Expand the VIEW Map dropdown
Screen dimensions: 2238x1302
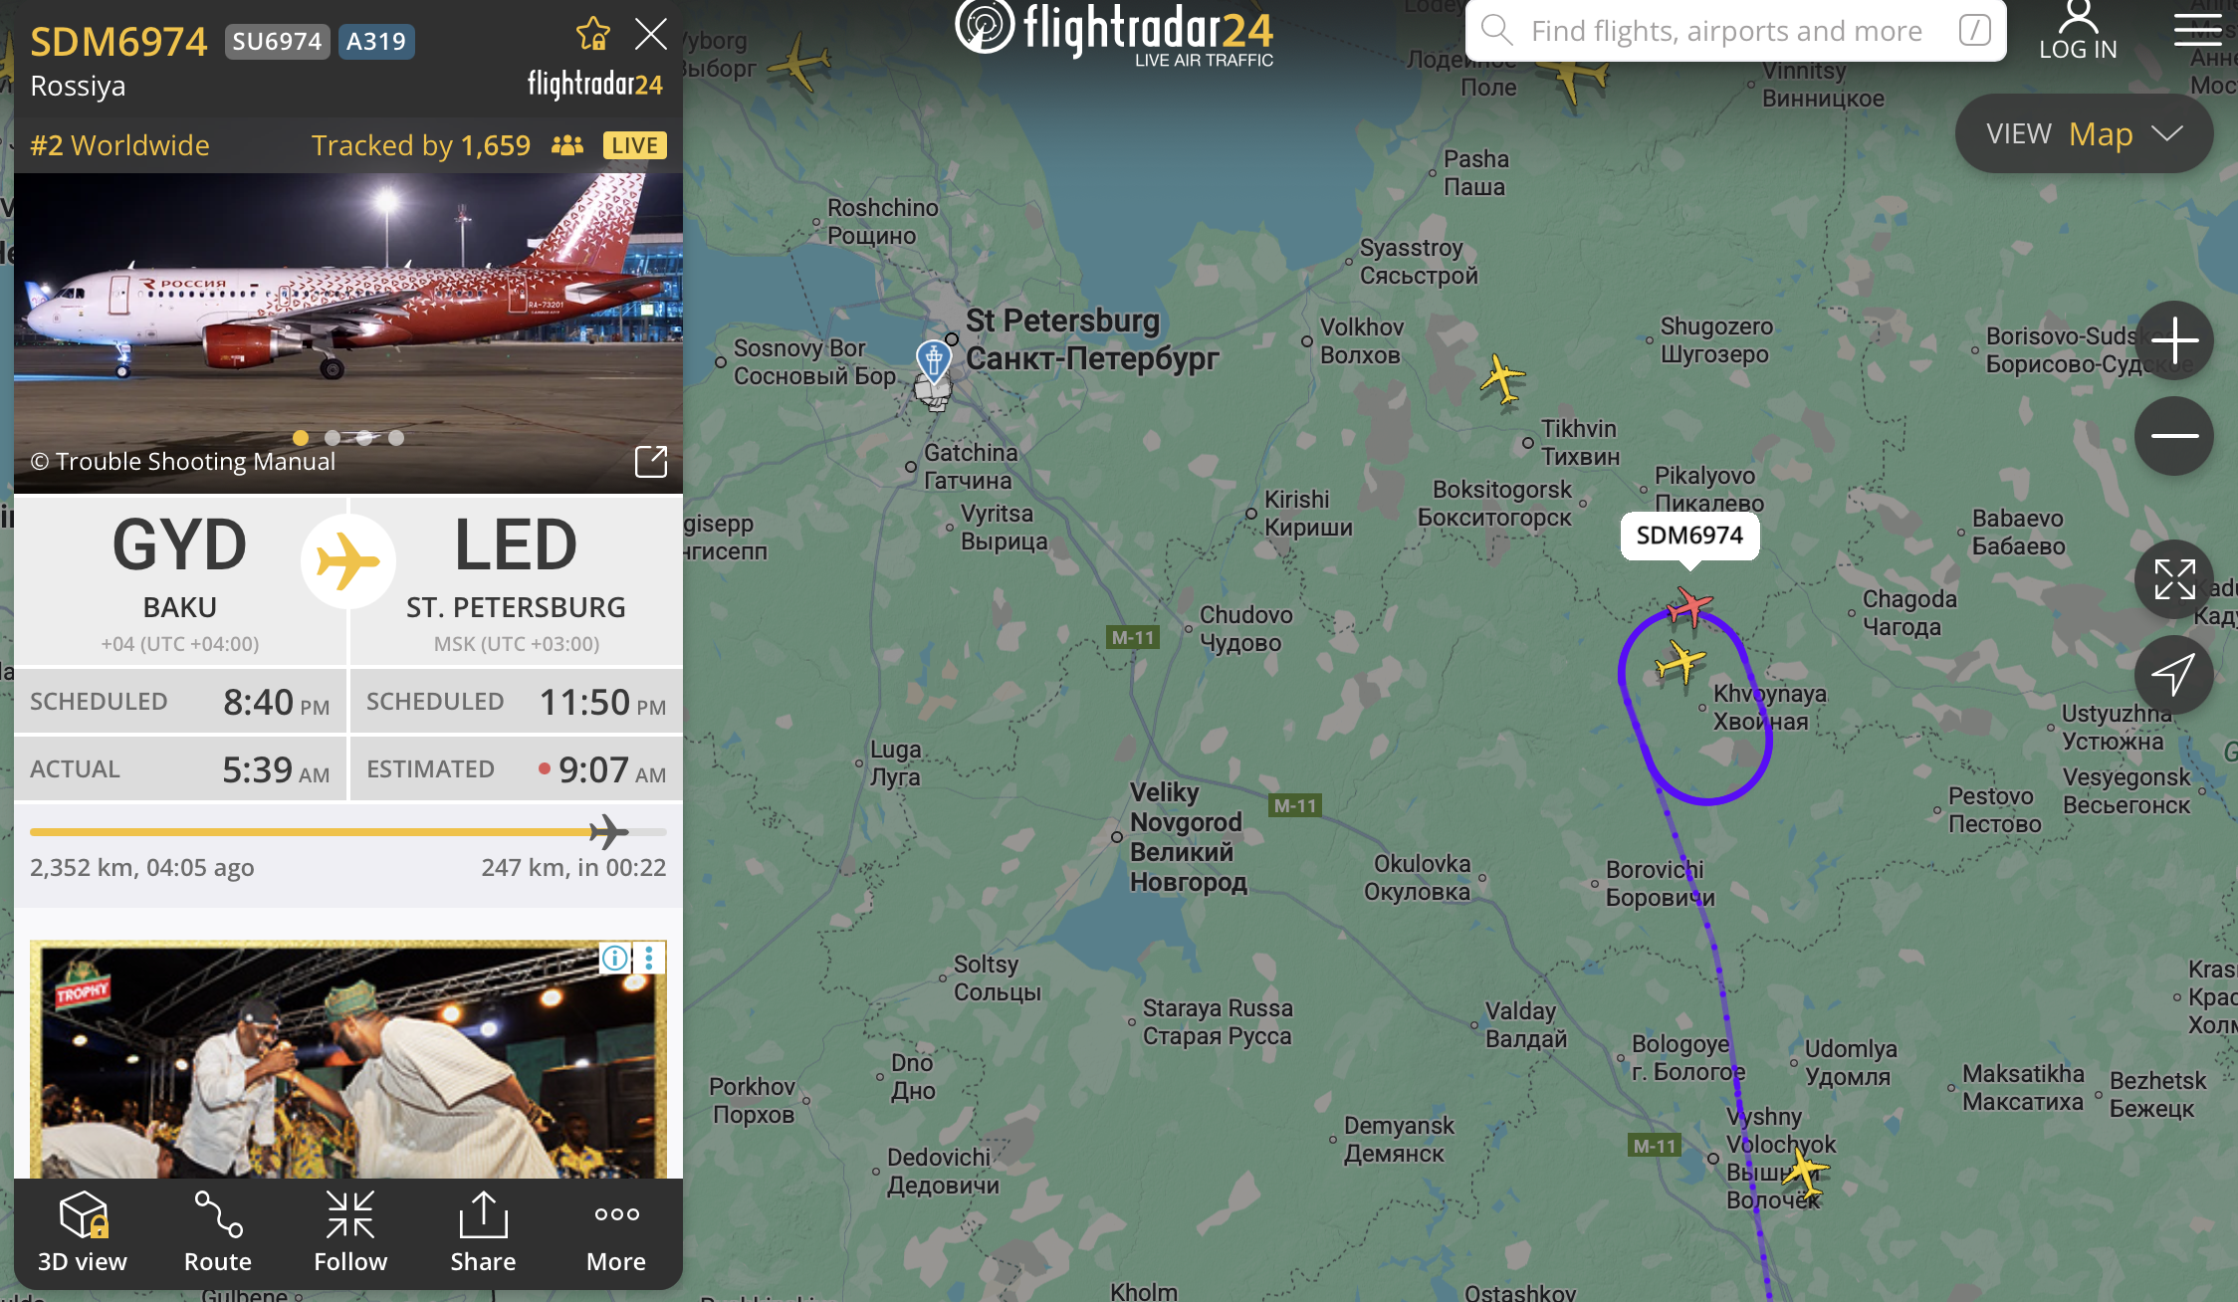[x=2084, y=133]
